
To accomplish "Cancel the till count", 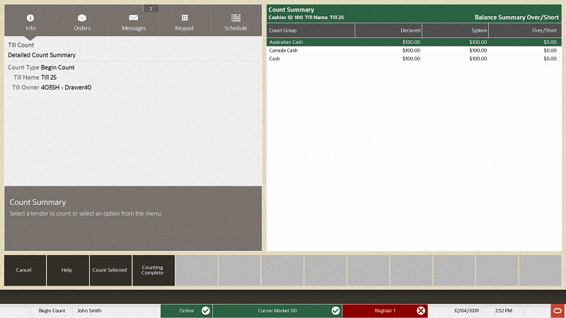I will pos(25,270).
